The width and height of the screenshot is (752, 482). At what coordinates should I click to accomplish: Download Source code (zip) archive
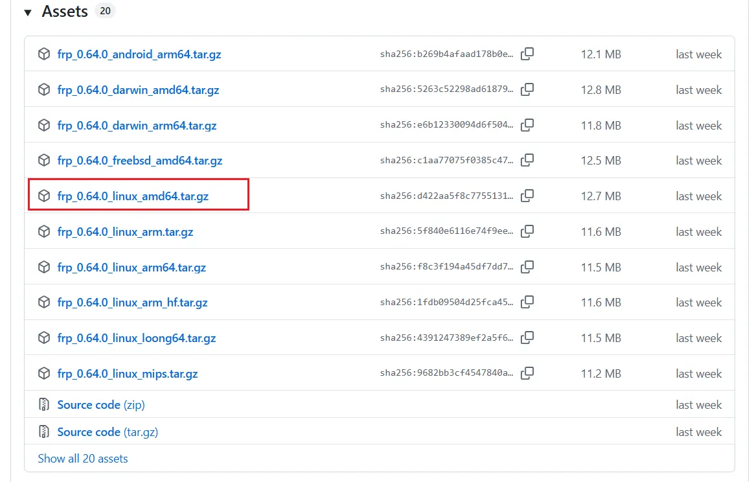[x=101, y=405]
